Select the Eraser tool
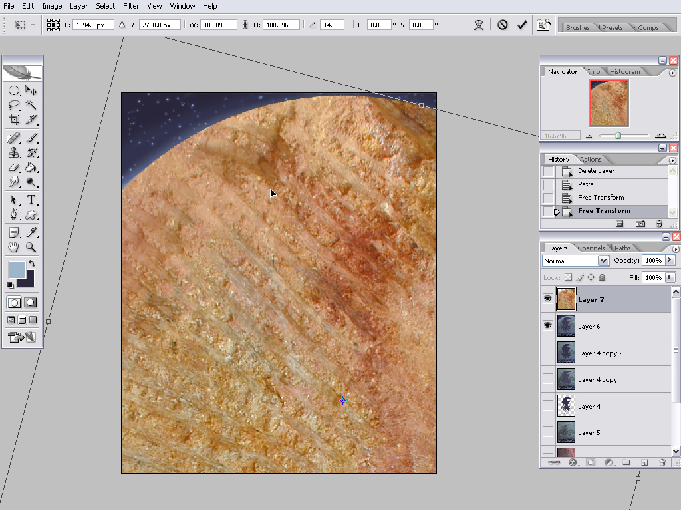This screenshot has width=681, height=511. tap(14, 167)
